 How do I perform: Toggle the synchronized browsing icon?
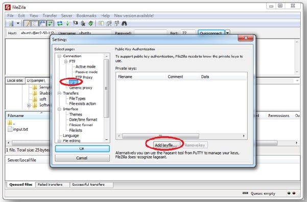tap(116, 23)
